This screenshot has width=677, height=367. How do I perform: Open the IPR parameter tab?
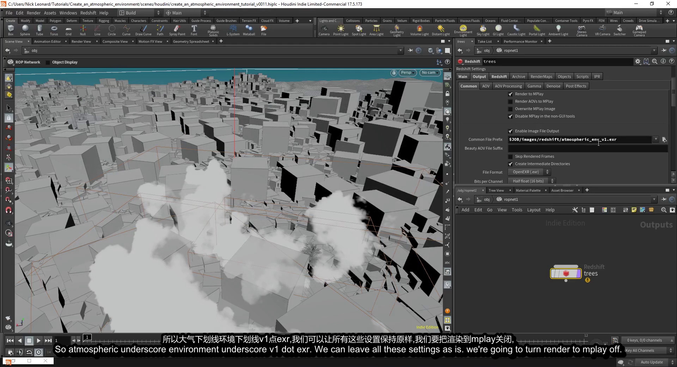597,77
